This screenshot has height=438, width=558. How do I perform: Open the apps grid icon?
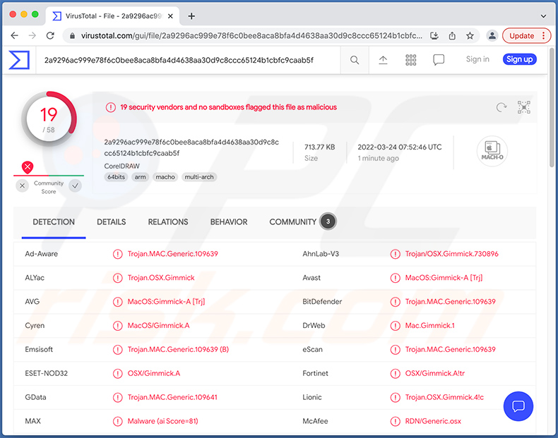(x=410, y=60)
